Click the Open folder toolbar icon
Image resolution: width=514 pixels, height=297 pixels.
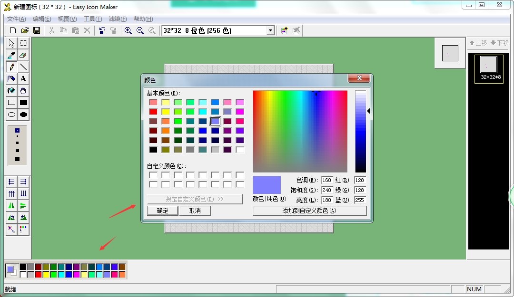tap(25, 30)
